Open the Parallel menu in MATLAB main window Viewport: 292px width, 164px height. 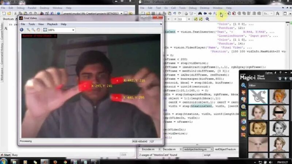[32, 8]
